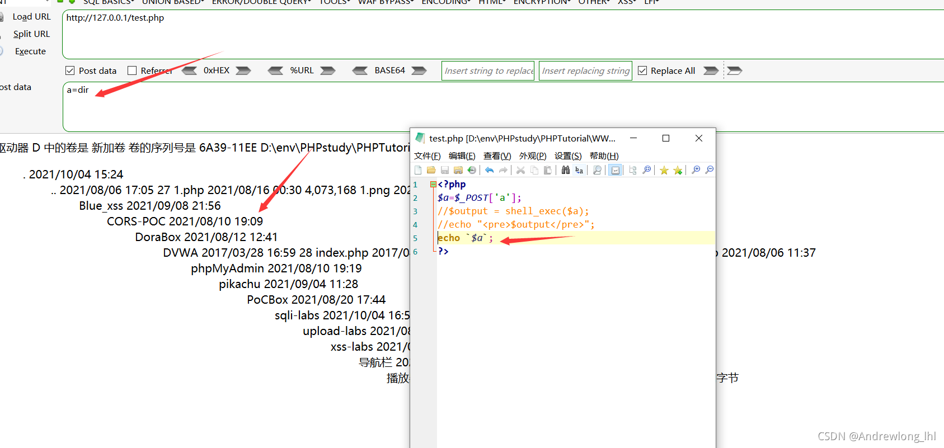This screenshot has width=944, height=448.
Task: Enable the Referrer checkbox
Action: tap(132, 70)
